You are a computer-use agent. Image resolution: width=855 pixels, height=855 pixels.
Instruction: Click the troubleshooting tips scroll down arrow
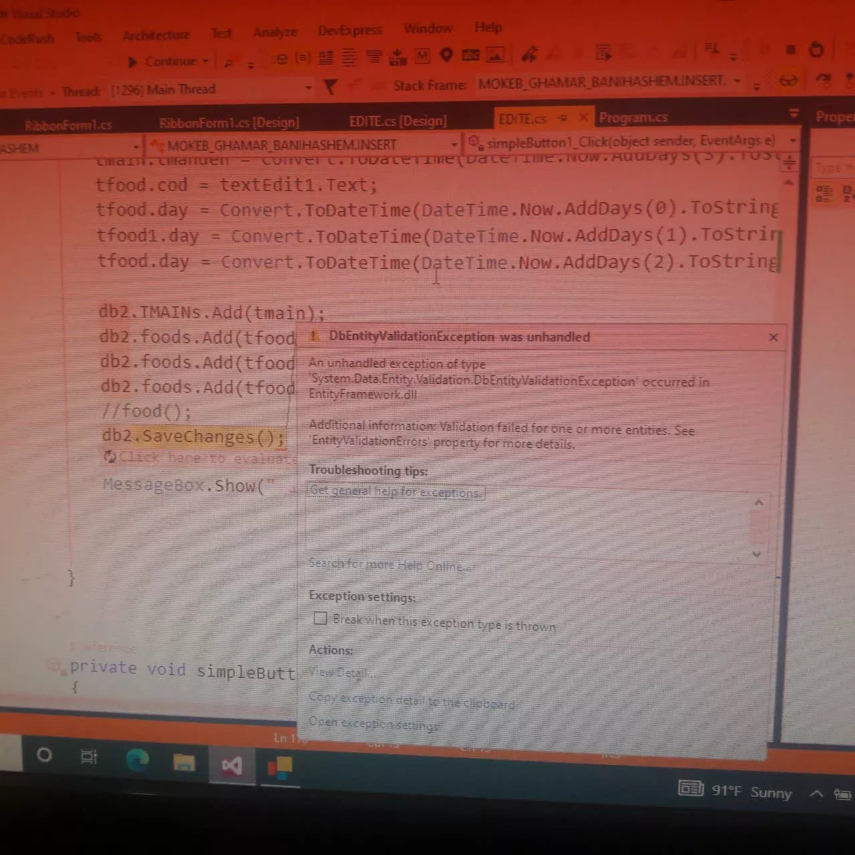[x=757, y=553]
